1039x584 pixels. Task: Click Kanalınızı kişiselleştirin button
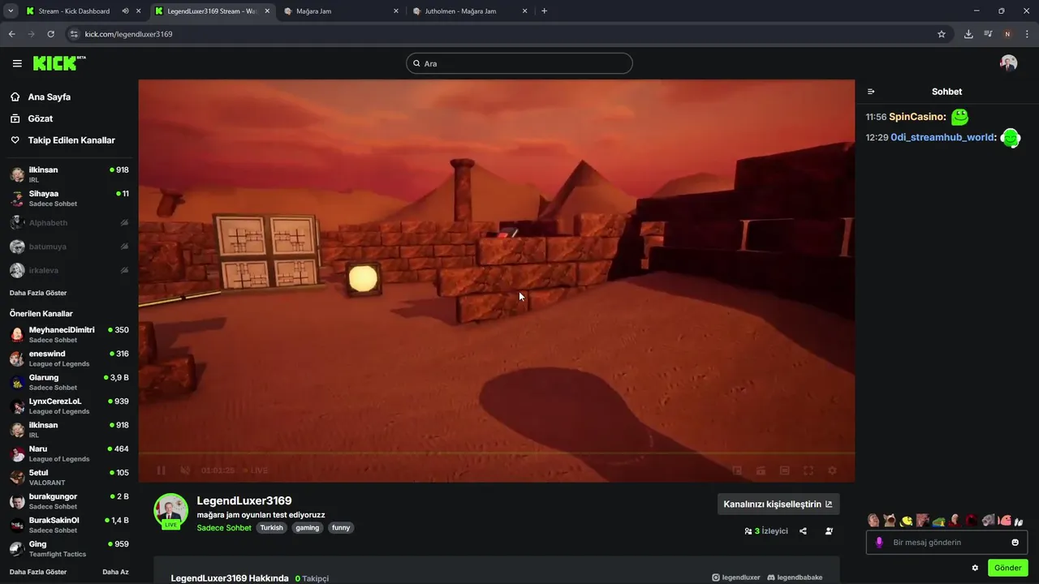tap(778, 504)
